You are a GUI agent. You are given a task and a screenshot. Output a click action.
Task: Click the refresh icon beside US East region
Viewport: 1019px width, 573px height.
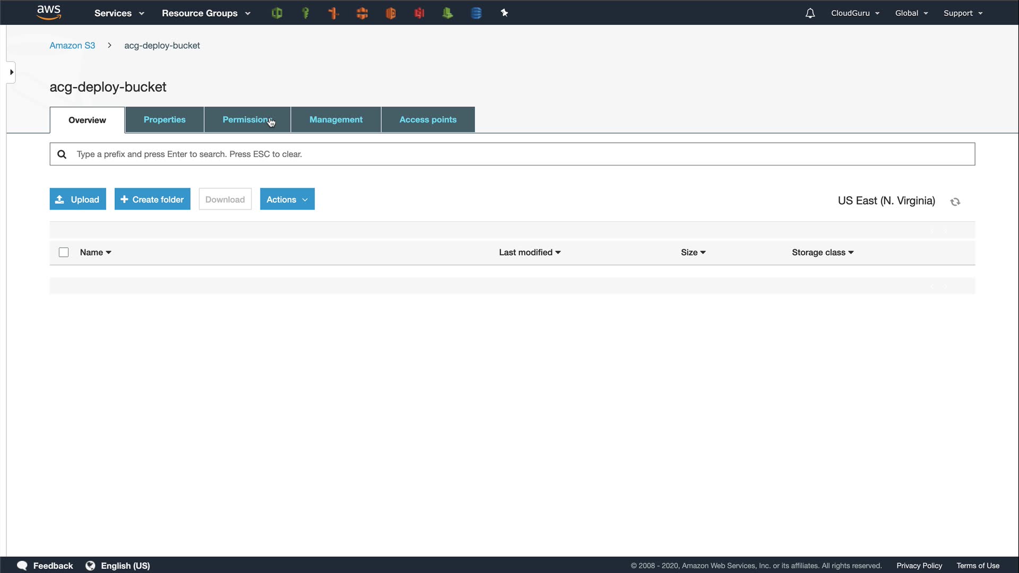pyautogui.click(x=955, y=202)
